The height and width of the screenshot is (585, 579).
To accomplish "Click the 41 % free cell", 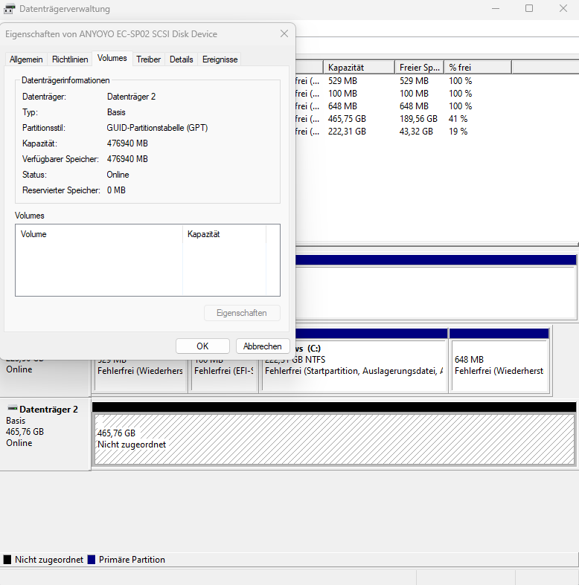I will point(458,119).
